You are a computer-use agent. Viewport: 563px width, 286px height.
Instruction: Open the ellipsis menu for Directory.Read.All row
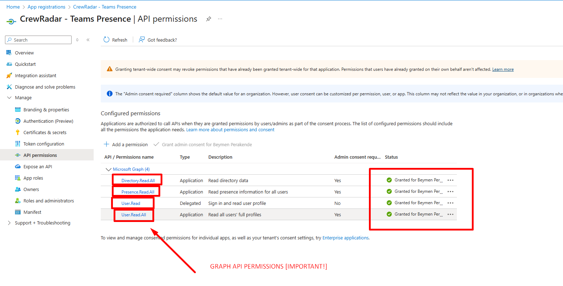coord(450,180)
